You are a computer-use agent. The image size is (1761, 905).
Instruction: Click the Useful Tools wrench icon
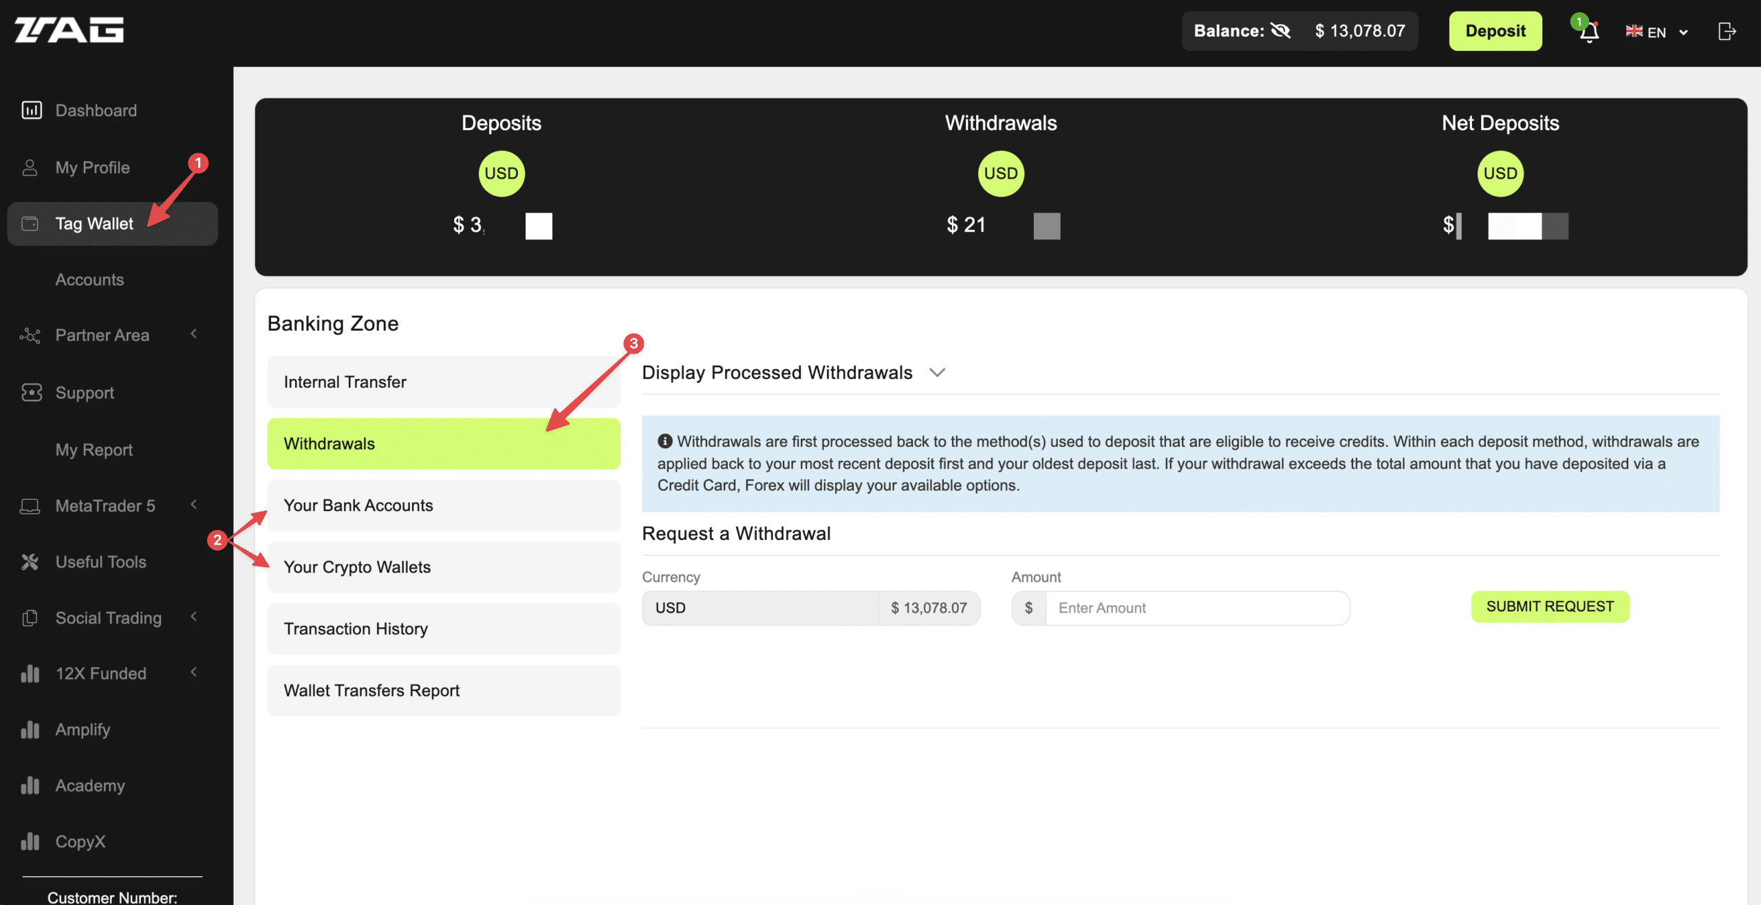(30, 562)
